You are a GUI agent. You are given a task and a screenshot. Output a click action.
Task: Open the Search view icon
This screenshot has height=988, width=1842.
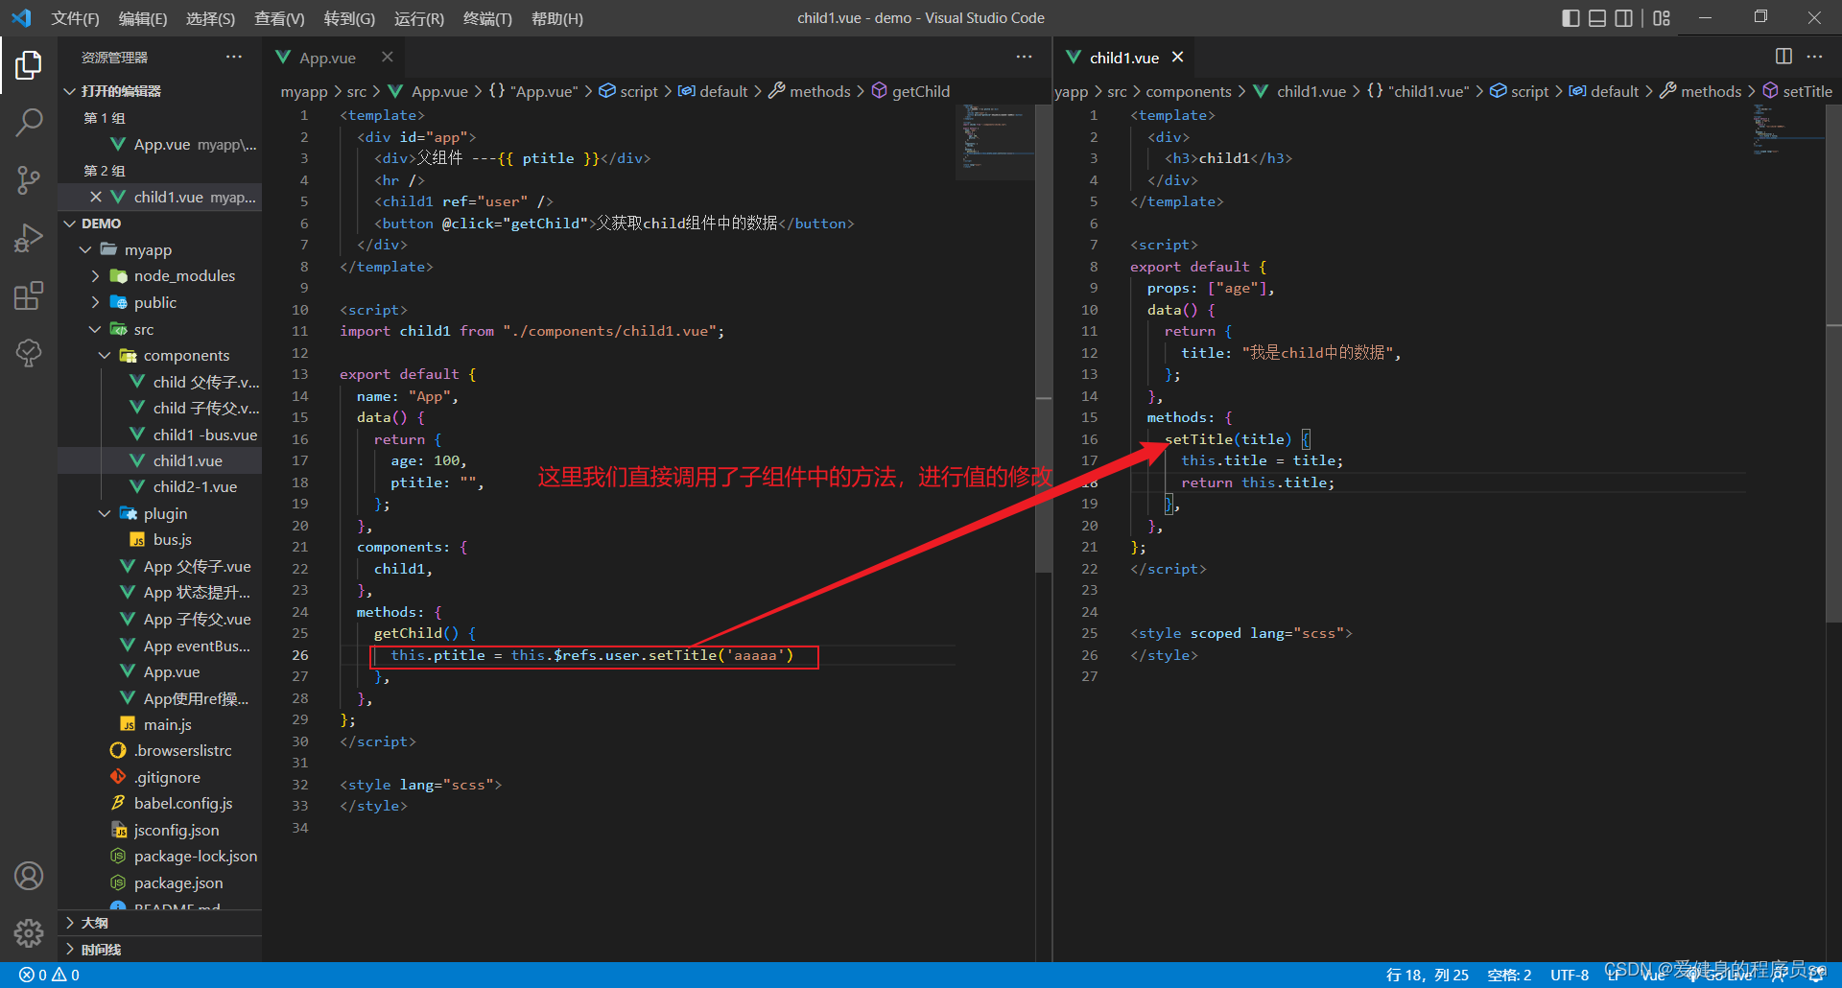29,122
